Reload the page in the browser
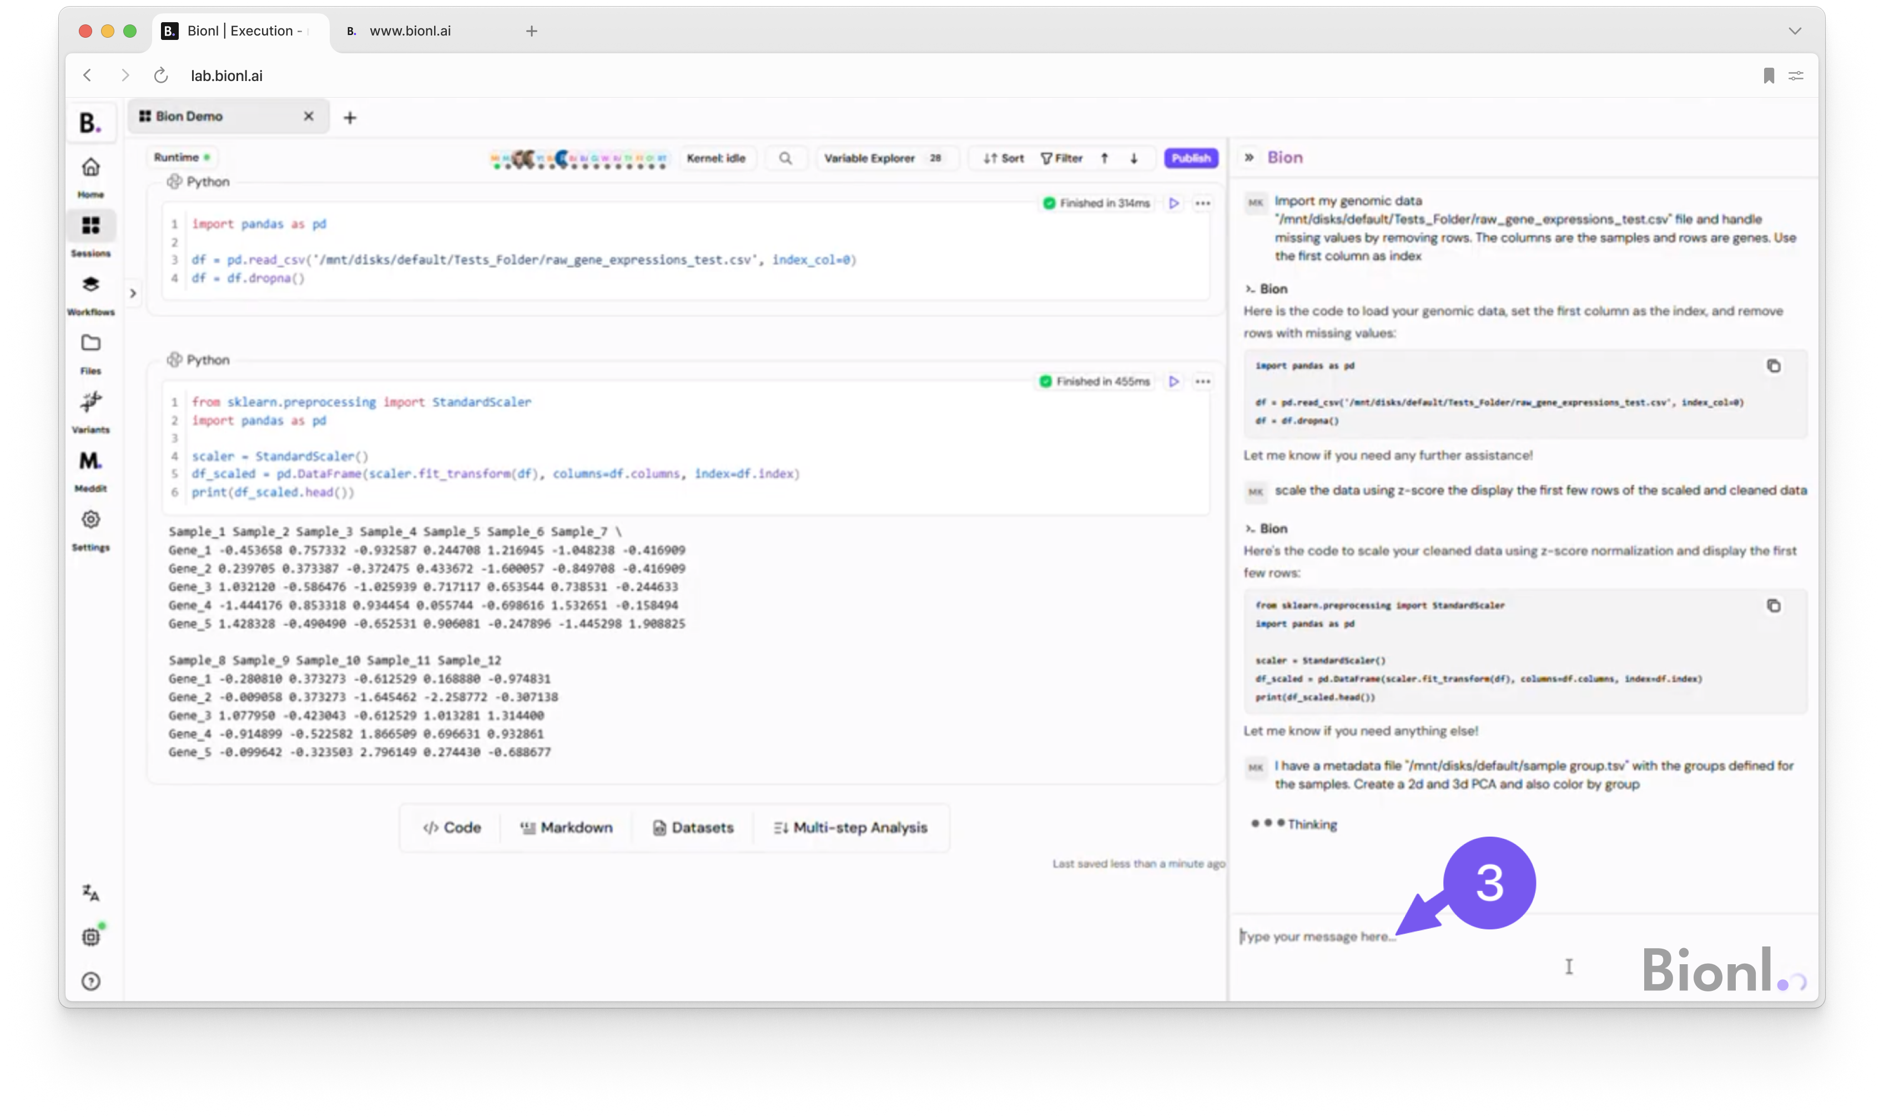Viewport: 1884px width, 1119px height. click(x=161, y=75)
